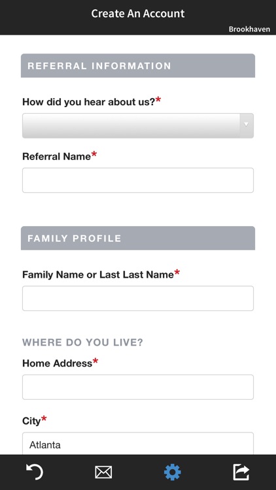The width and height of the screenshot is (276, 490).
Task: Select the City field containing Atlanta
Action: [x=138, y=444]
